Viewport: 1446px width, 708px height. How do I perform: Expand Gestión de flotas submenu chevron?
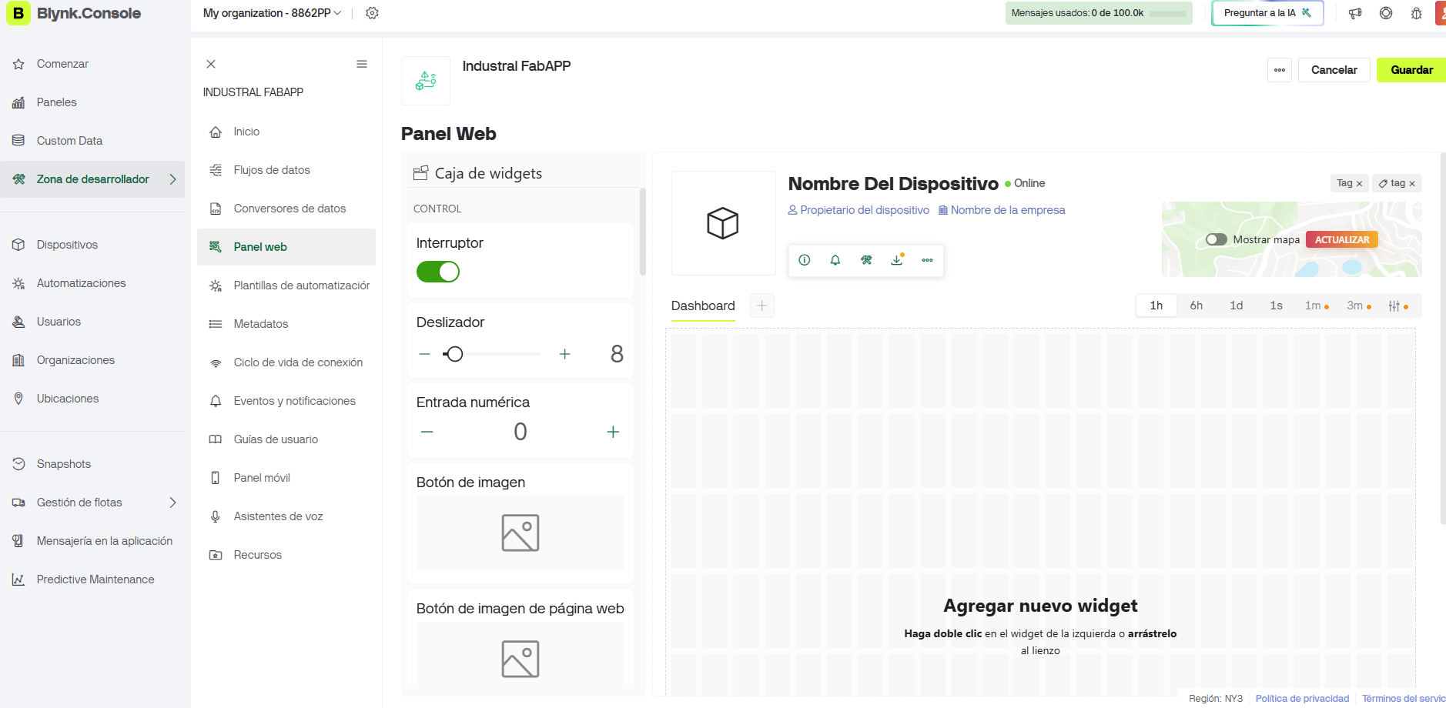coord(173,503)
